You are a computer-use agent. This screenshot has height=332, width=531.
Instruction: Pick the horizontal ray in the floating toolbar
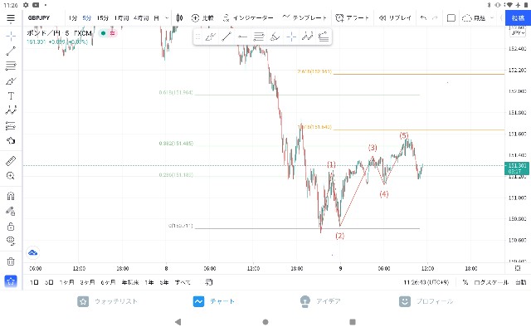click(242, 37)
